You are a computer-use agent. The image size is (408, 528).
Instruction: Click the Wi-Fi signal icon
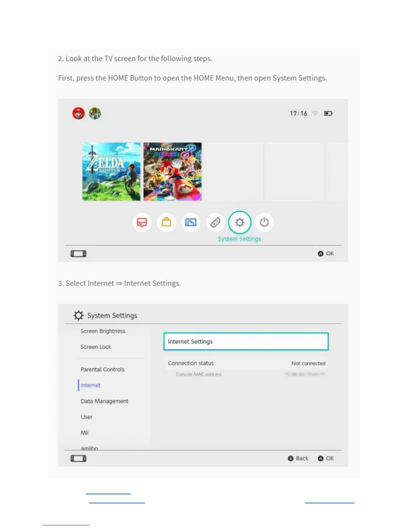[x=315, y=113]
